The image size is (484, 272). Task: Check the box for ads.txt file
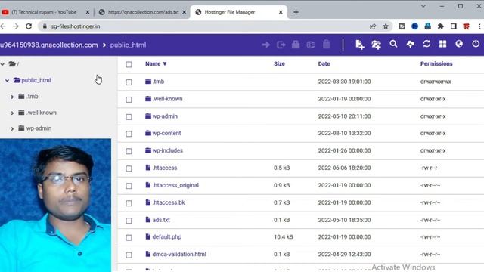point(129,220)
